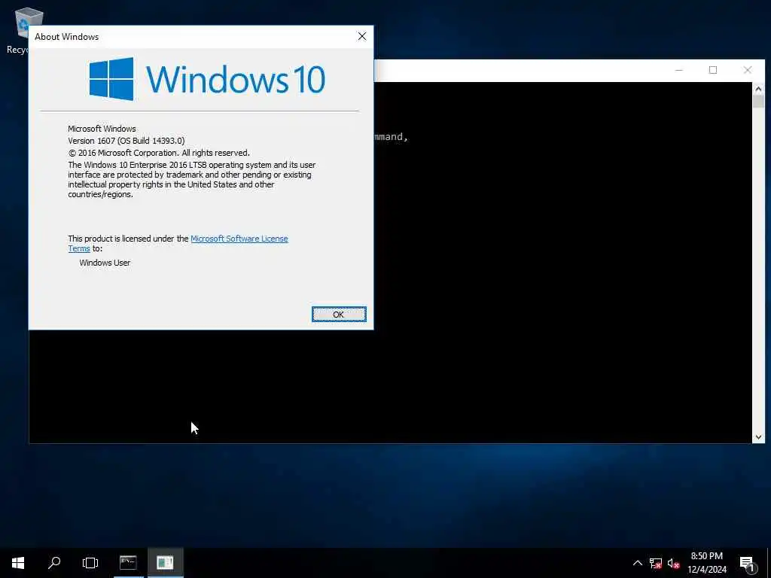Screen dimensions: 771x578
Task: Maximize the Command Prompt window
Action: click(x=713, y=70)
